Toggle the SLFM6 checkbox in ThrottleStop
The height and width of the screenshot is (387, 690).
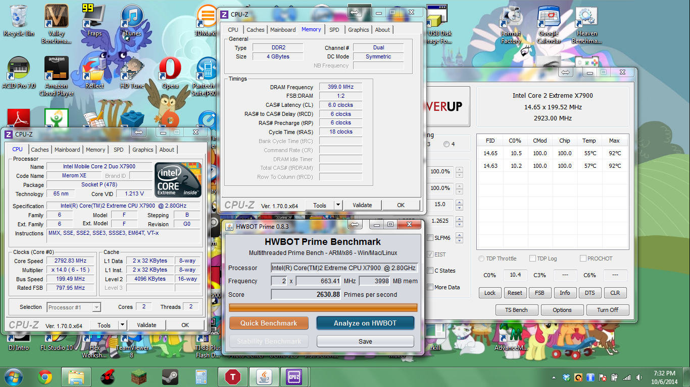430,238
